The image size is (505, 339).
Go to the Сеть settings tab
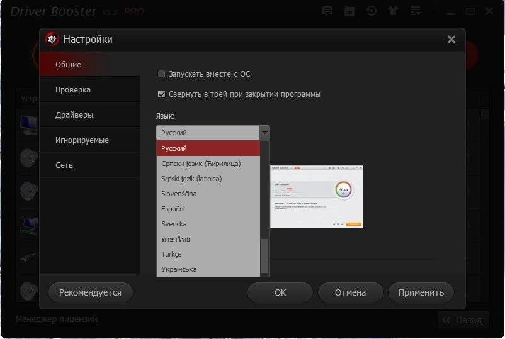click(90, 165)
